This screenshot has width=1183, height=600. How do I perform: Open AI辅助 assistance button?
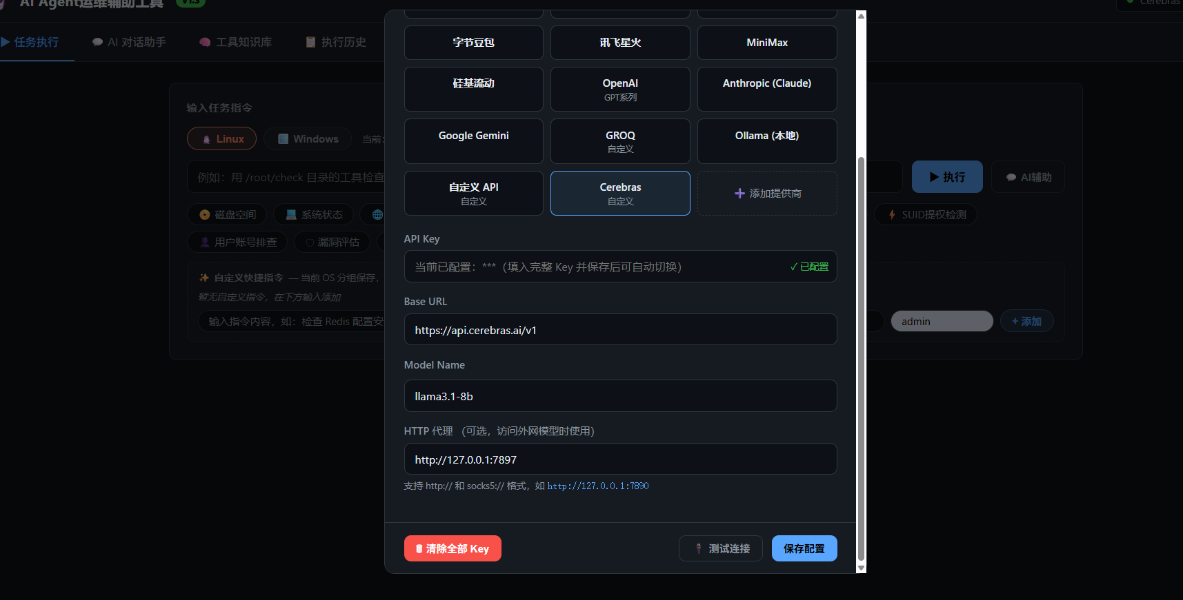pos(1028,177)
